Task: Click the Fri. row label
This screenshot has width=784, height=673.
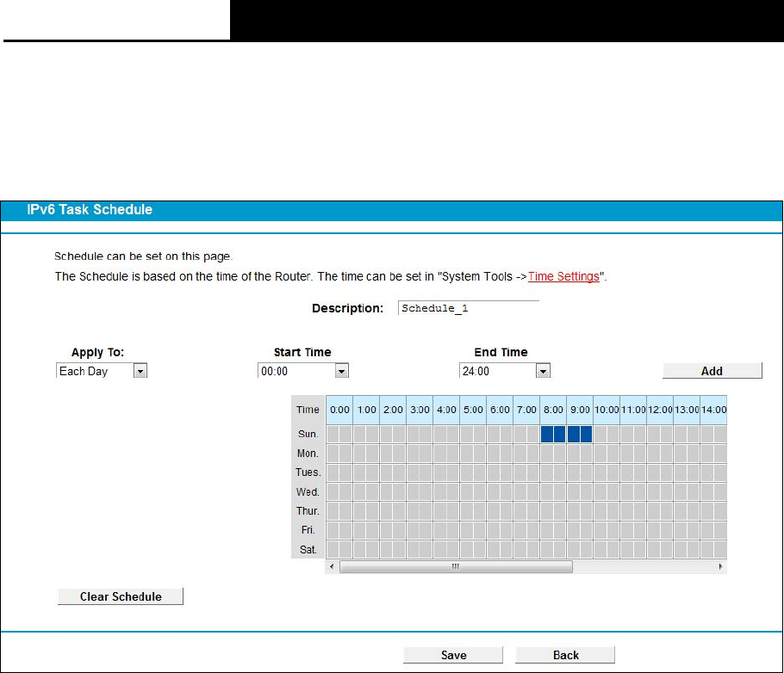Action: (x=308, y=530)
